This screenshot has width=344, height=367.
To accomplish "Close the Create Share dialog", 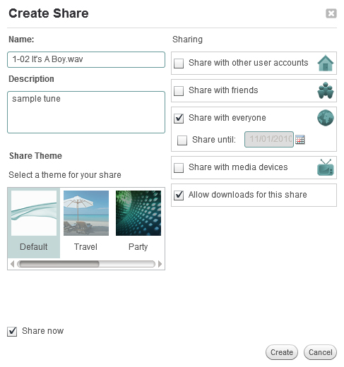I will pos(331,13).
